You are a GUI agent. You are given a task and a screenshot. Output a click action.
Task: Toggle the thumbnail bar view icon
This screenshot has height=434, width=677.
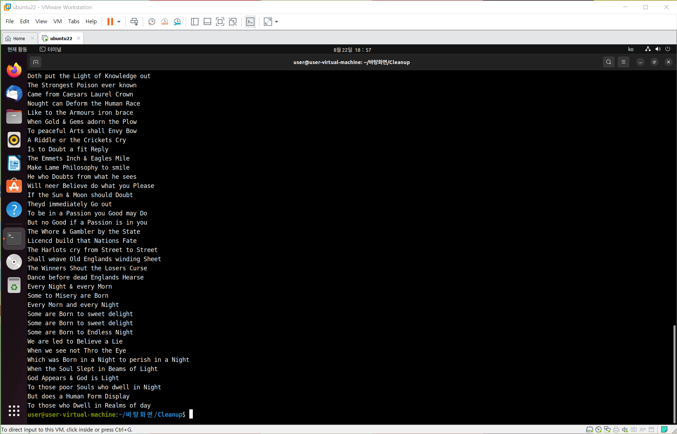click(x=207, y=22)
